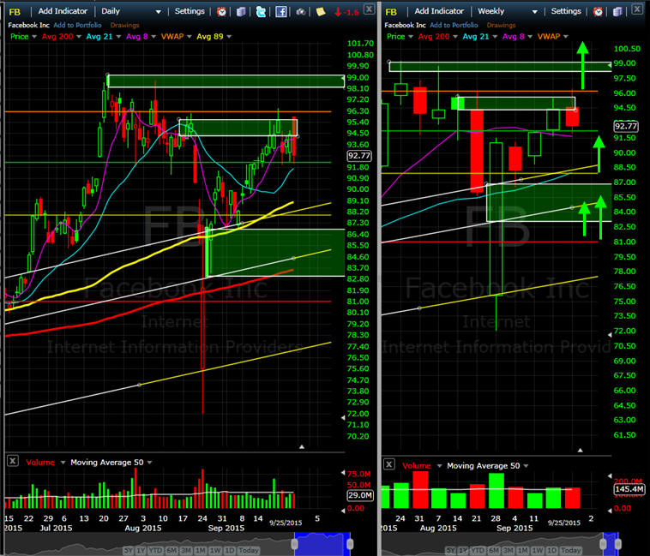650x556 pixels.
Task: Click Add Indicator in Weekly chart
Action: (x=439, y=11)
